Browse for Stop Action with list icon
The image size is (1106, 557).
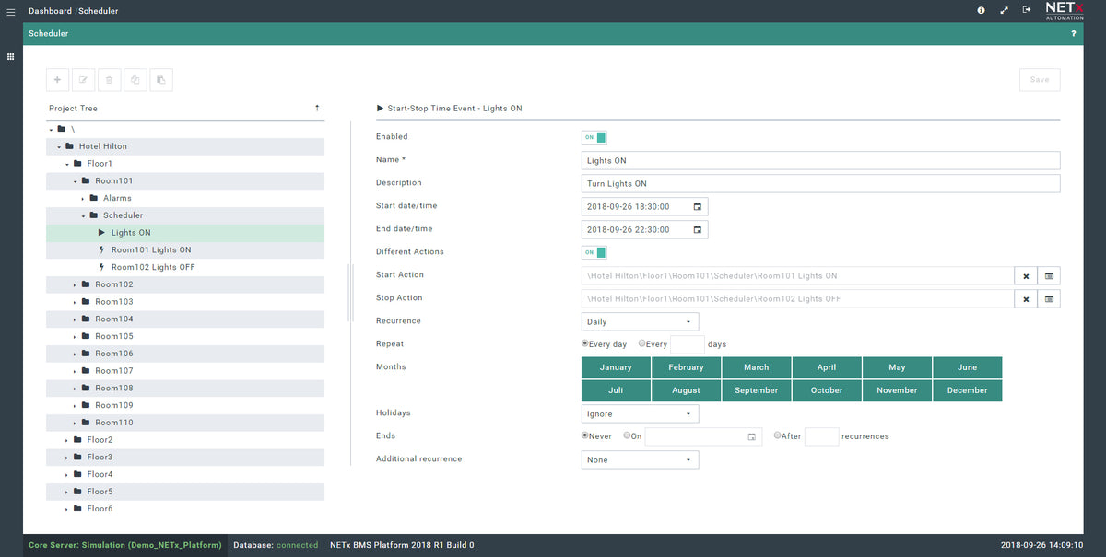[x=1049, y=298]
